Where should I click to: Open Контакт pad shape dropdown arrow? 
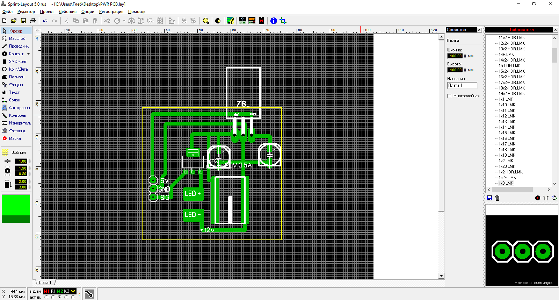click(x=29, y=54)
